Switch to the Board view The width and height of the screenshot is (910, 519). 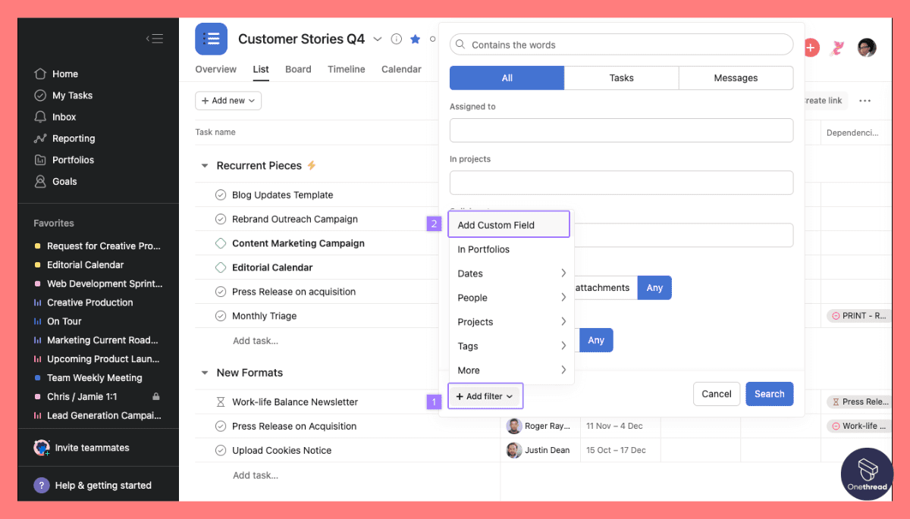[x=298, y=69]
